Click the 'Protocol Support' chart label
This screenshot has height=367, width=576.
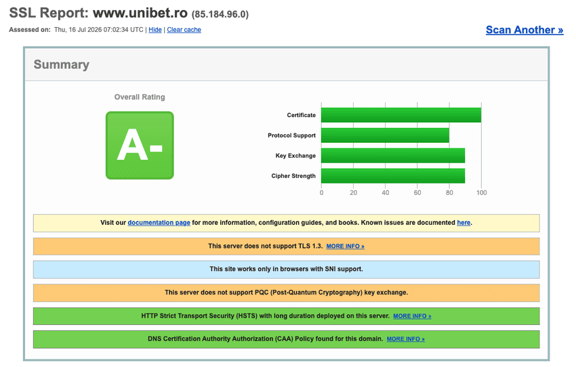tap(291, 135)
